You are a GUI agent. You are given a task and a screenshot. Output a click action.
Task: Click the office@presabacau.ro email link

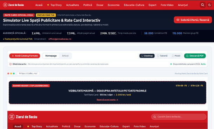point(60,39)
